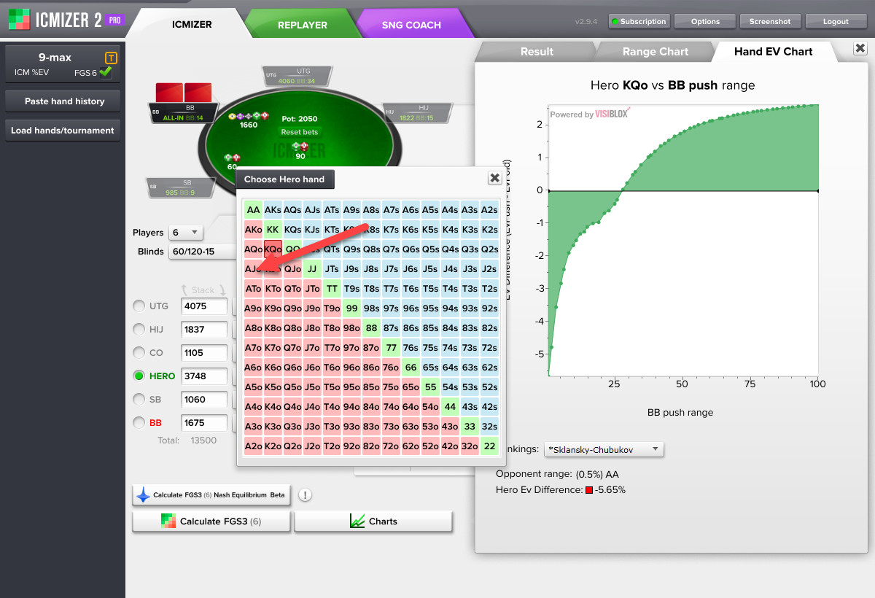Open the Range Chart tab
The height and width of the screenshot is (598, 875).
[654, 52]
